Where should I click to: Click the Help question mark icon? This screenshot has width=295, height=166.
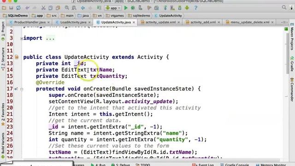(x=195, y=8)
